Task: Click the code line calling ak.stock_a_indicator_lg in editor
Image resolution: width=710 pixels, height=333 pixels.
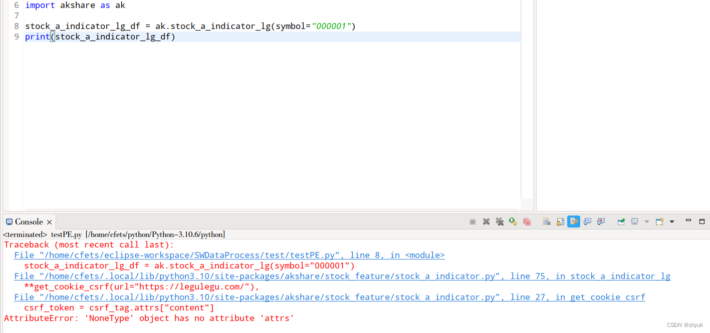Action: click(190, 26)
